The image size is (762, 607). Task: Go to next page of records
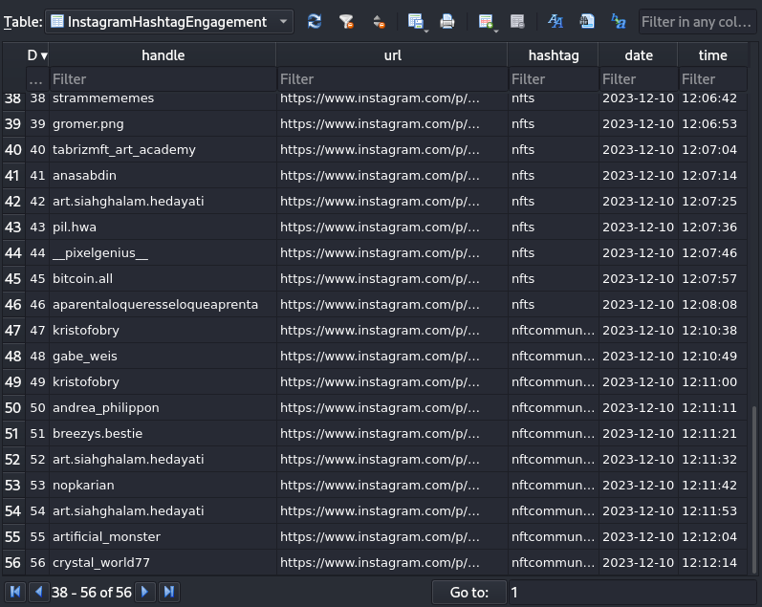144,592
